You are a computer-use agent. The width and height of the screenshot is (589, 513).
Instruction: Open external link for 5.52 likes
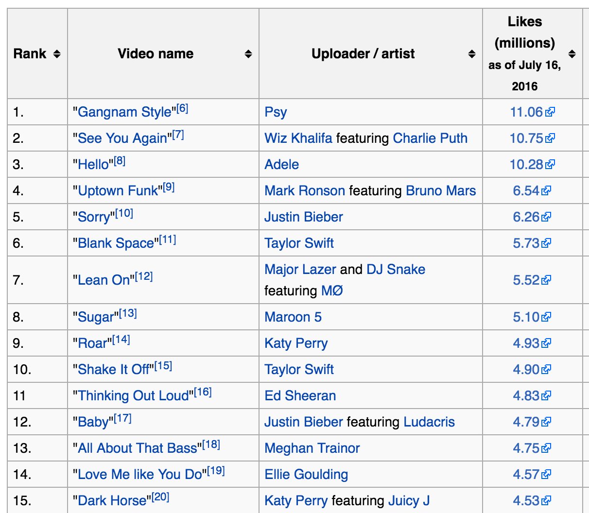532,280
